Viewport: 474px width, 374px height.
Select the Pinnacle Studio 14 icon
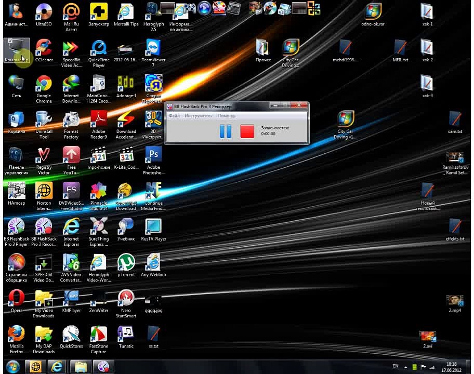(x=99, y=197)
